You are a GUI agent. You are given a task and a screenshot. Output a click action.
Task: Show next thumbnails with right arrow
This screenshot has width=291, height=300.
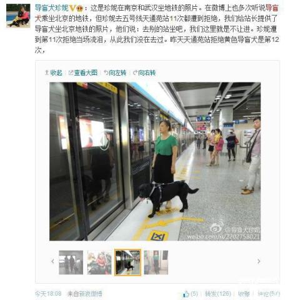(x=259, y=261)
